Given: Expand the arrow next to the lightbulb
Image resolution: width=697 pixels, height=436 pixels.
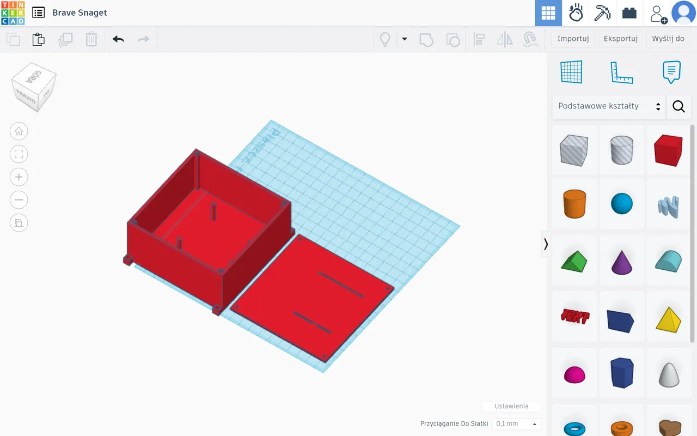Looking at the screenshot, I should click(403, 39).
